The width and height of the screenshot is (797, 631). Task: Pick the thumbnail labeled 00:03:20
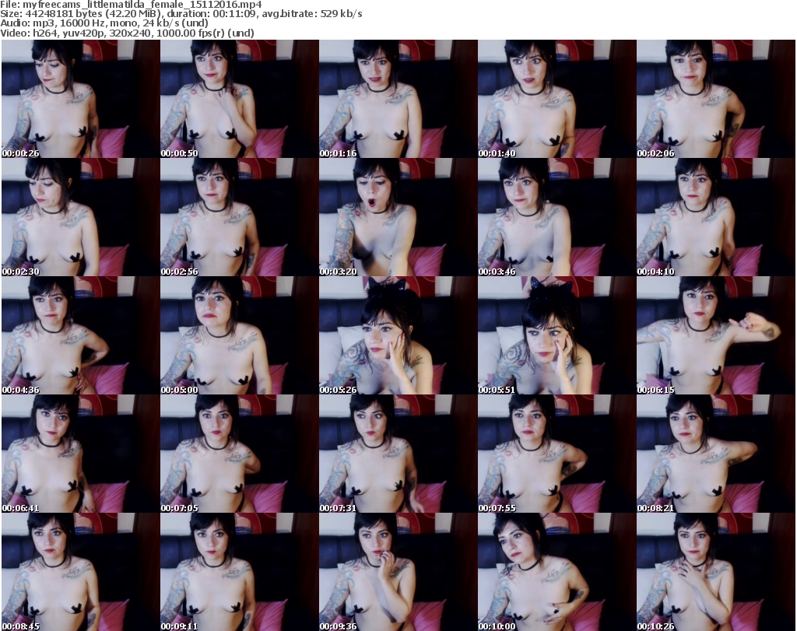[398, 217]
